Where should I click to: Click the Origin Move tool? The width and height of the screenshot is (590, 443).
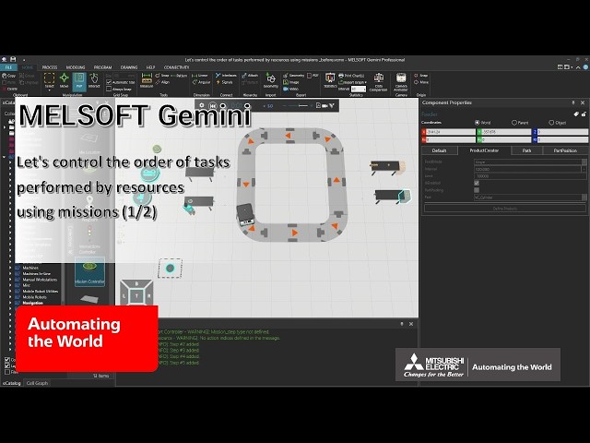(421, 82)
